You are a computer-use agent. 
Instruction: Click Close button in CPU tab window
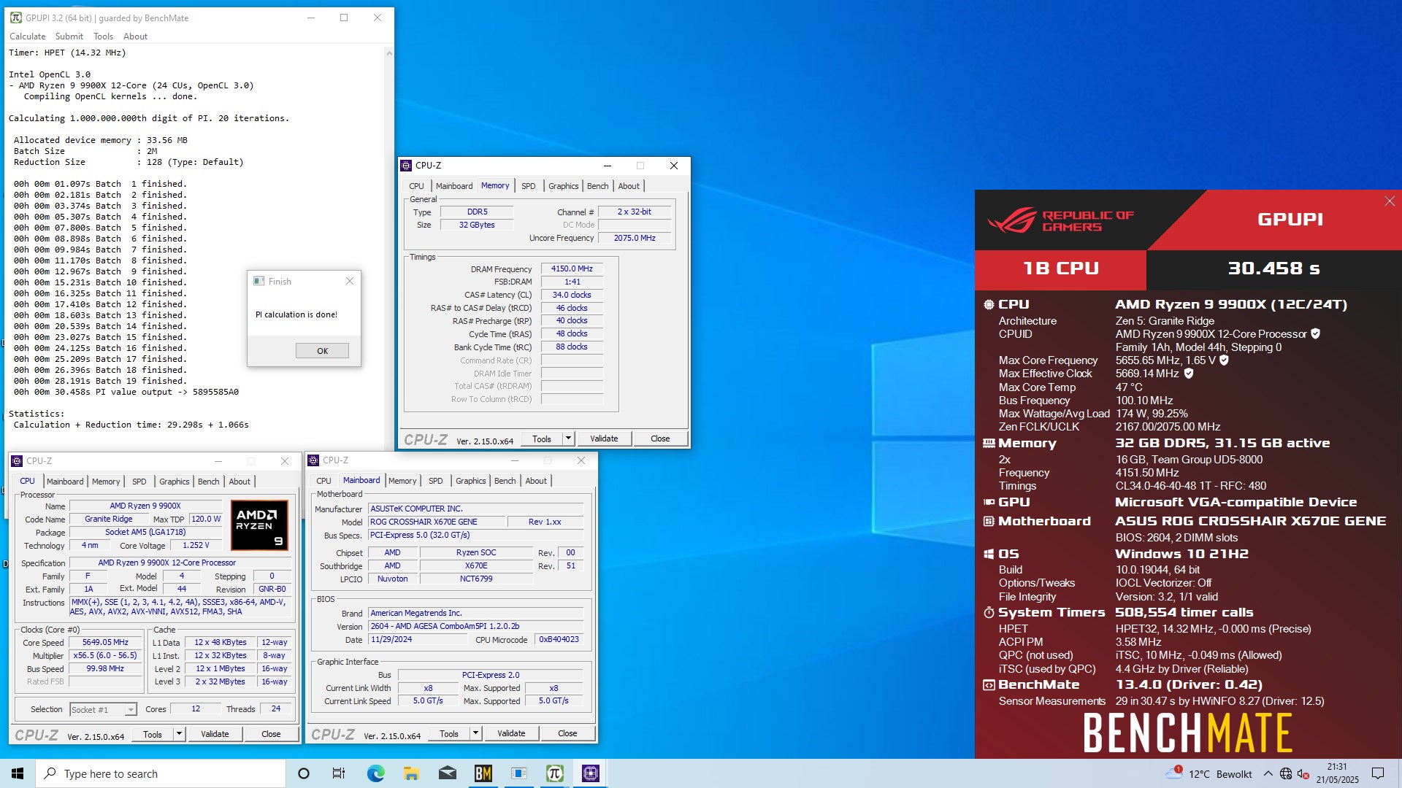click(x=271, y=734)
